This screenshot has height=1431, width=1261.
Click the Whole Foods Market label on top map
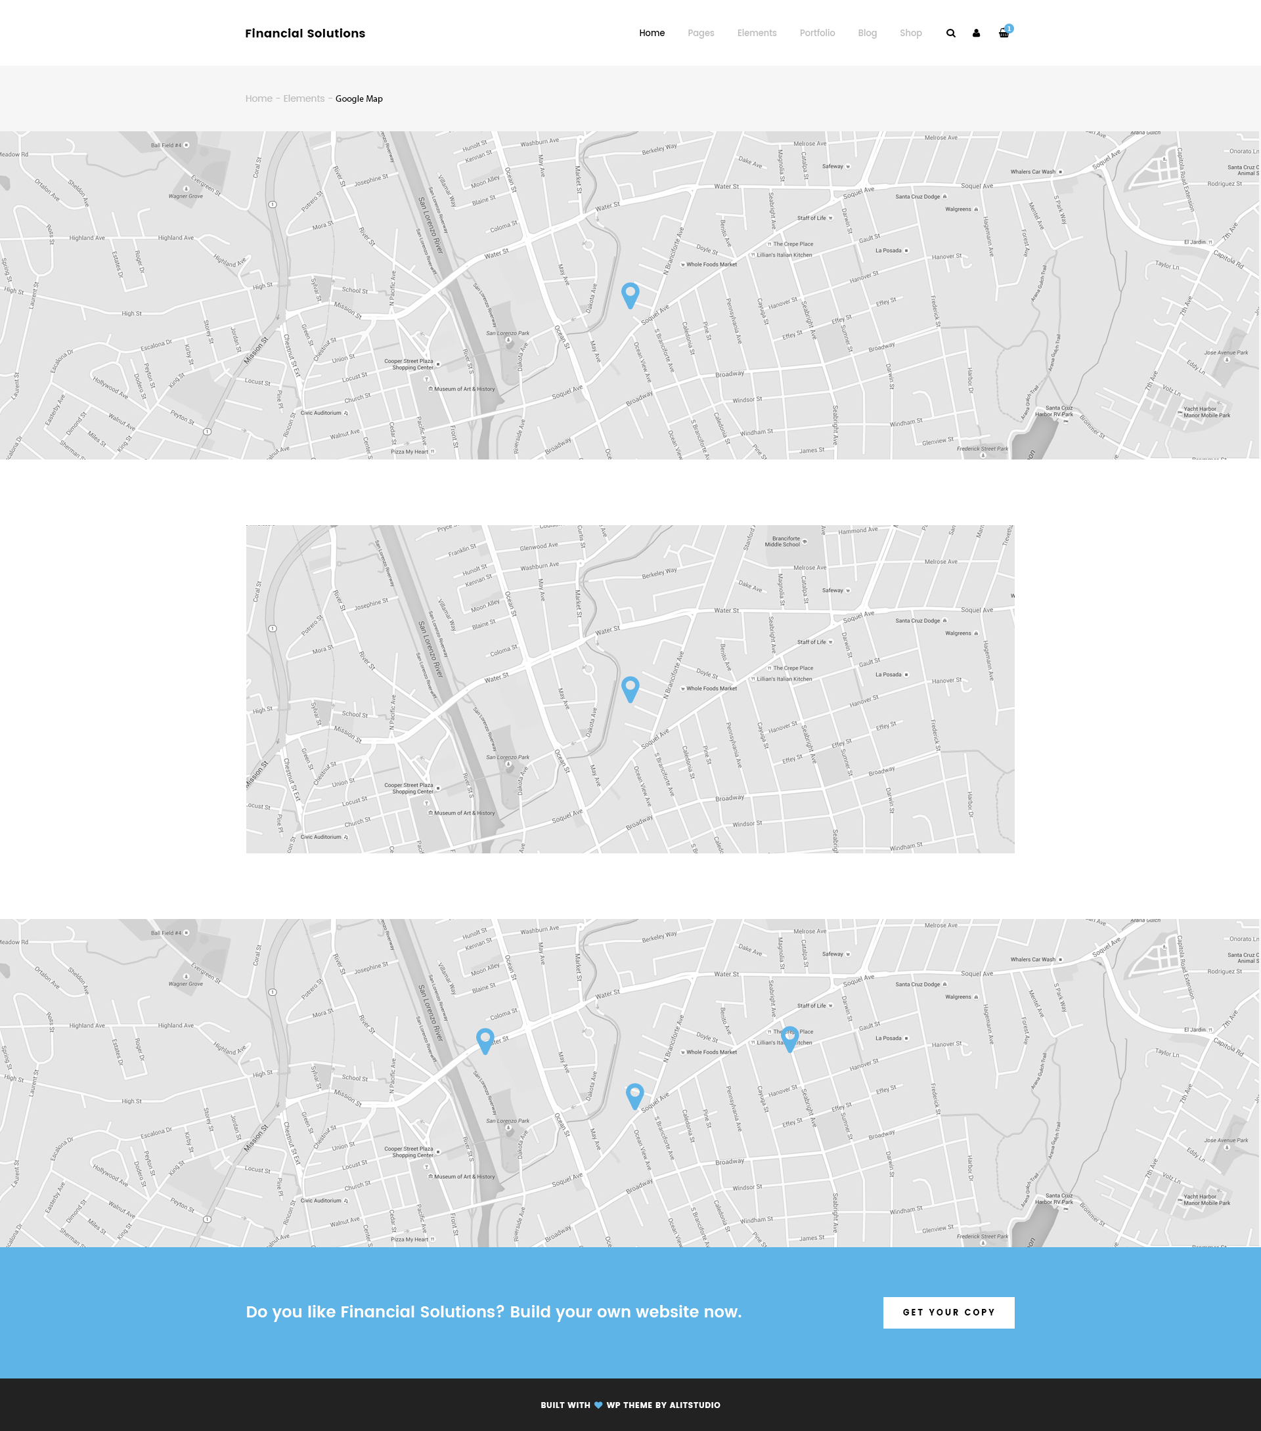(x=711, y=265)
